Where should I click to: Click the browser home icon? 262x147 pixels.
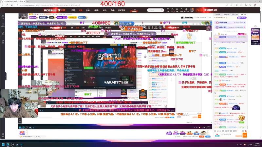coord(12,5)
